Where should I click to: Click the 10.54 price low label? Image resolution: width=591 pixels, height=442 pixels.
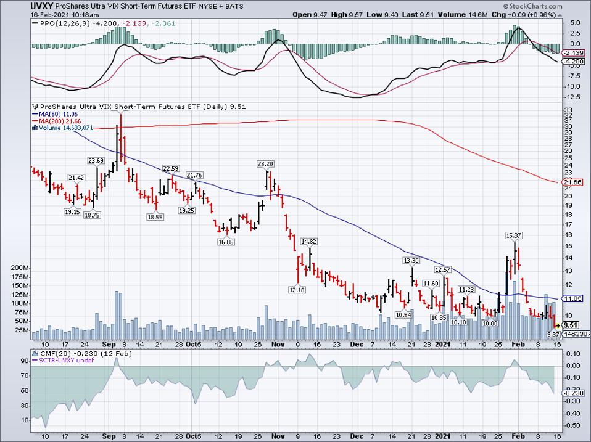point(403,315)
